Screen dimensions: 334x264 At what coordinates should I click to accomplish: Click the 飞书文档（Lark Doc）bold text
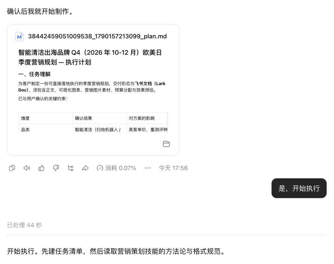[92, 87]
